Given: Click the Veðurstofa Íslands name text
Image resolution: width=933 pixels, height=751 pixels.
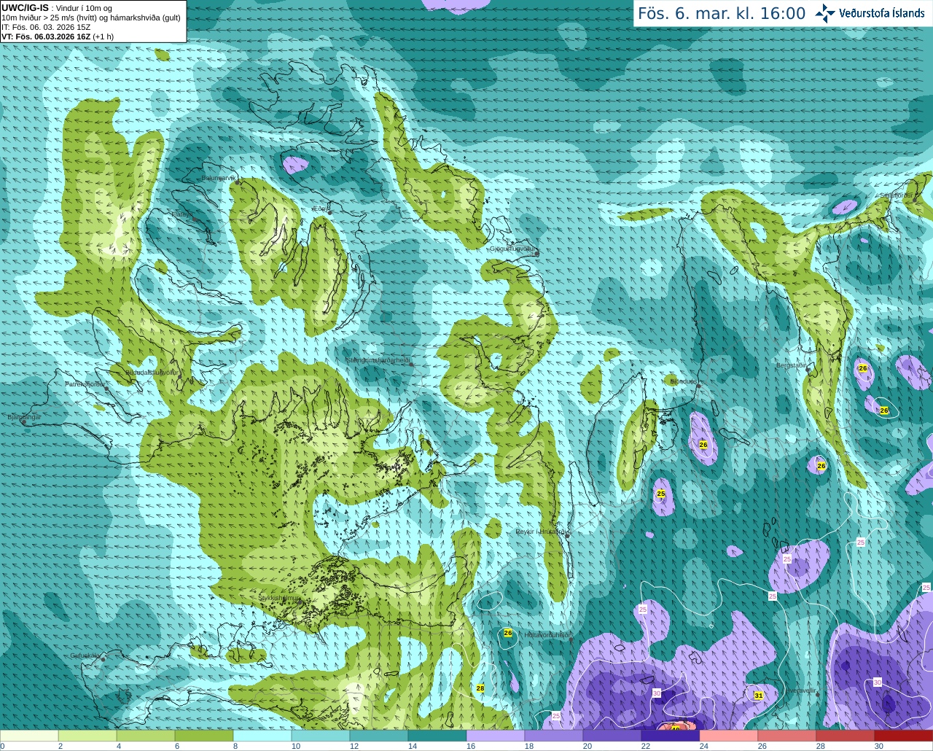Looking at the screenshot, I should click(x=882, y=13).
